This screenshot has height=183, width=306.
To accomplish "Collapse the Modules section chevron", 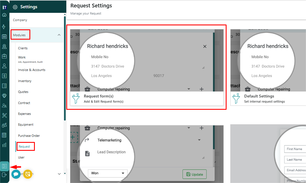I will tap(59, 35).
